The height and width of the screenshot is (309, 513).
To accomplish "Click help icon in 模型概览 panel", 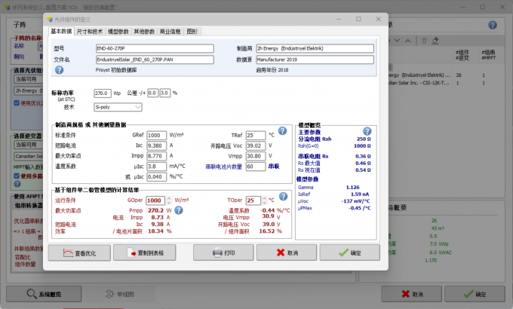I will pos(367,131).
